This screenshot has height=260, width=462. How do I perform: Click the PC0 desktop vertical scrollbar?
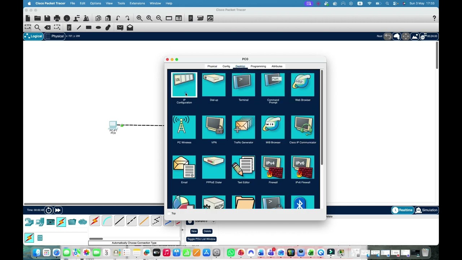click(x=322, y=118)
